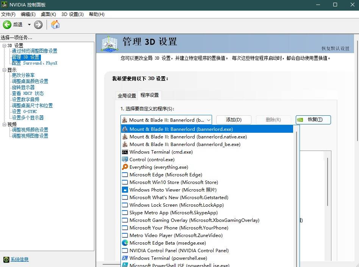Click the cmd.exe terminal icon
This screenshot has width=359, height=267.
[125, 152]
